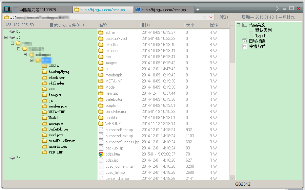Collapse the third-level blurred folder node
Screen dimensions: 305x190
[25, 54]
